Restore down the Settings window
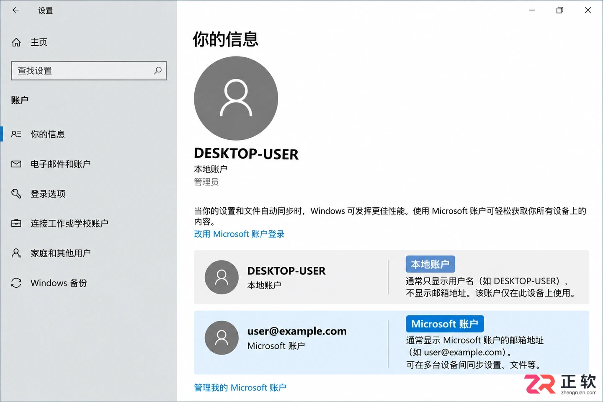603x402 pixels. pyautogui.click(x=560, y=10)
